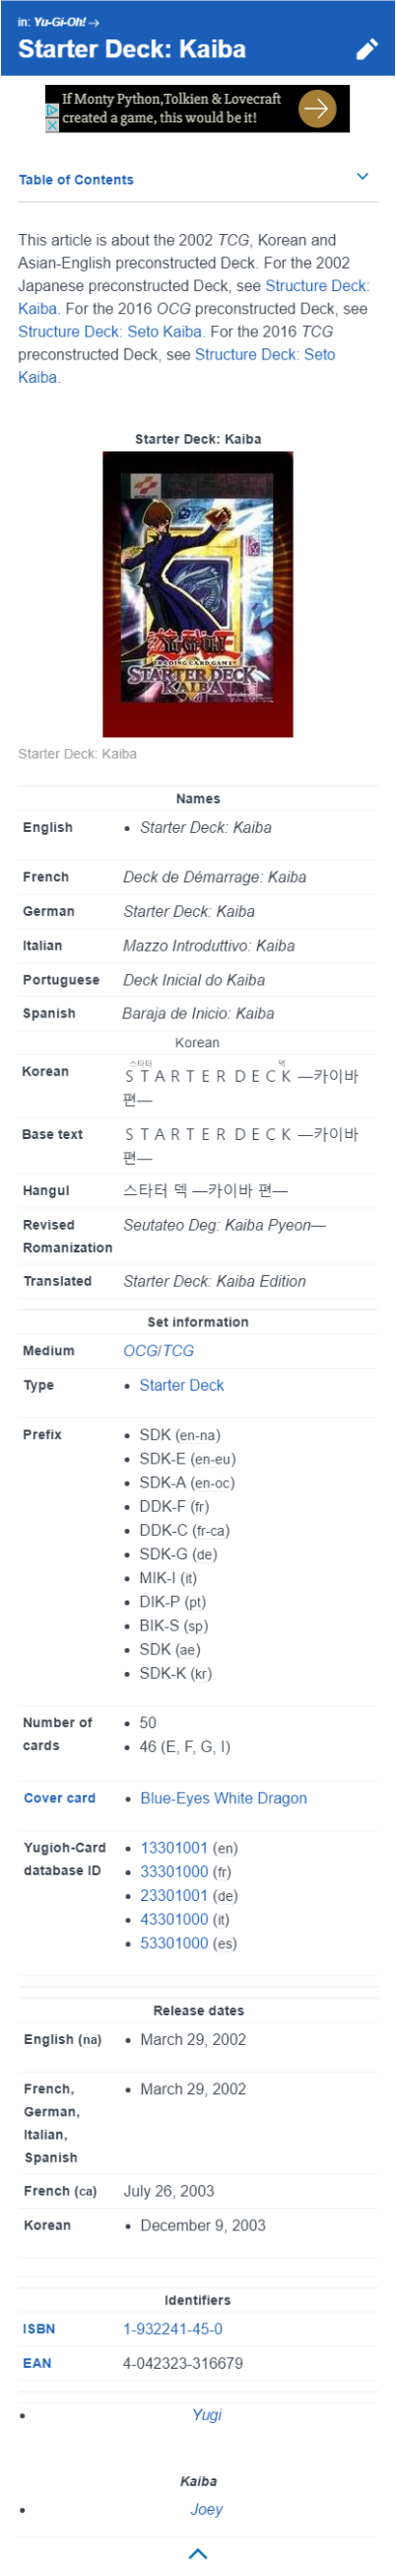Close the ad with X icon

pyautogui.click(x=52, y=125)
